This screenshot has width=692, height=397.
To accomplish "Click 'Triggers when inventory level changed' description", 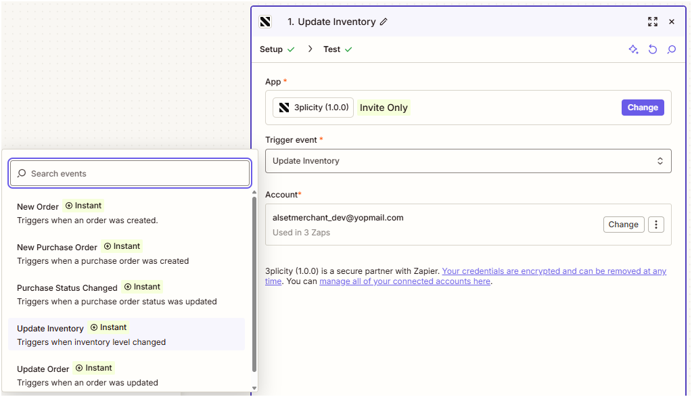I will pos(91,342).
